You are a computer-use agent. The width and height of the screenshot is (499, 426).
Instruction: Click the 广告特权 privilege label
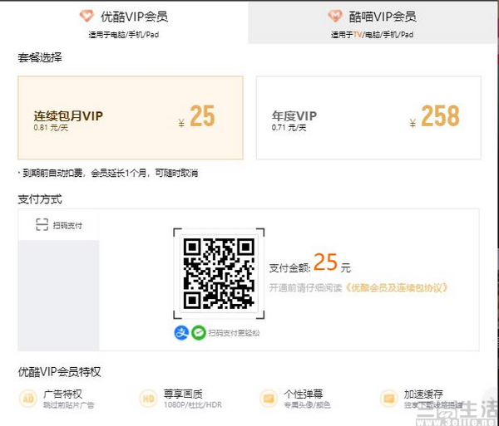coord(62,394)
